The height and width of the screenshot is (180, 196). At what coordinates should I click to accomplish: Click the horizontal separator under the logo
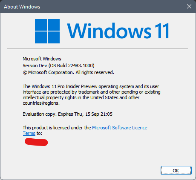(x=97, y=49)
